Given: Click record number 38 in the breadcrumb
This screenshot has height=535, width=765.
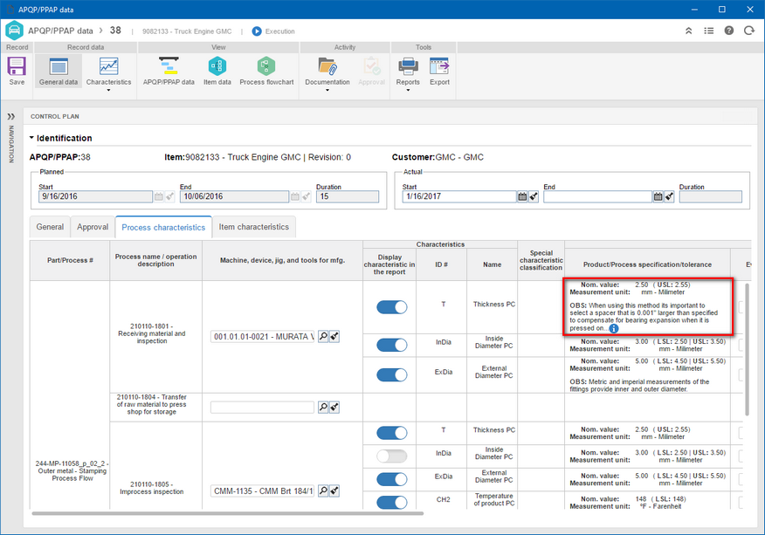Looking at the screenshot, I should click(x=115, y=31).
